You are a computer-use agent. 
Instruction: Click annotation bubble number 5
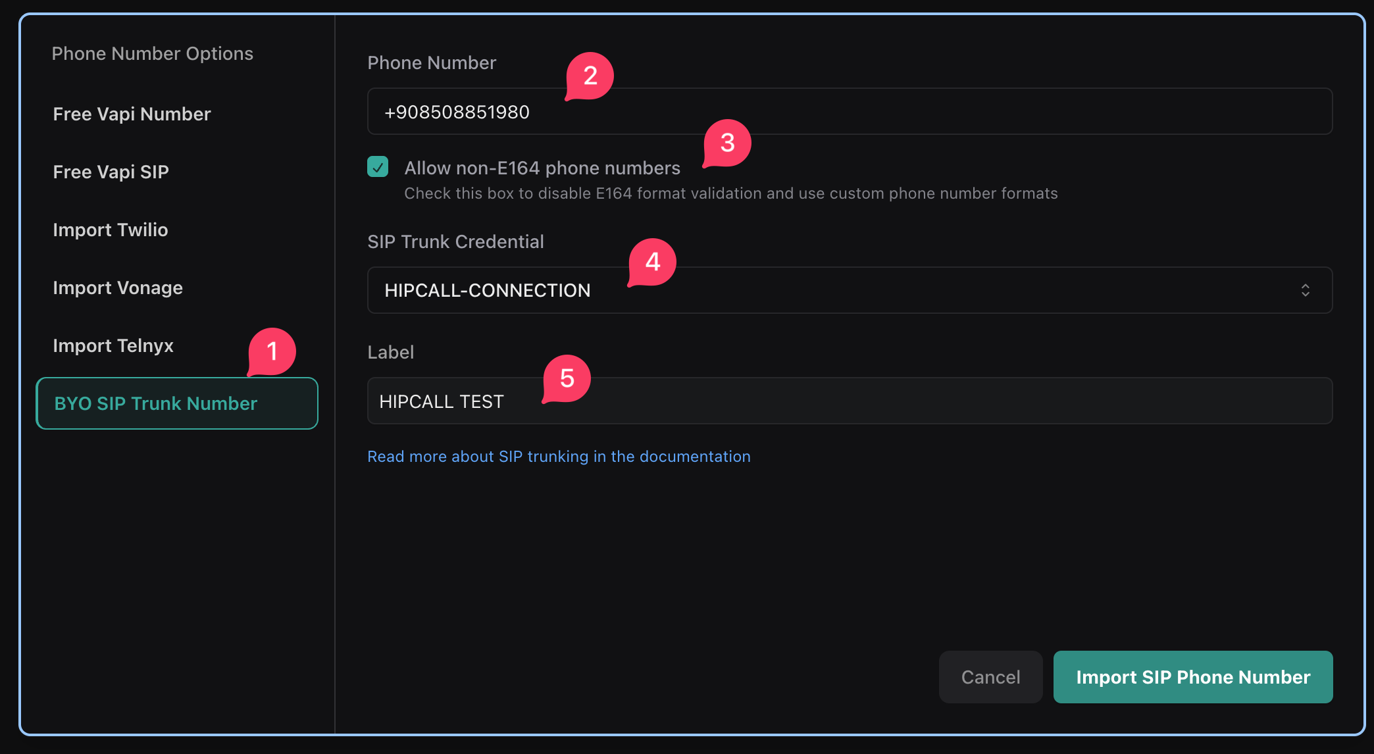(x=567, y=378)
